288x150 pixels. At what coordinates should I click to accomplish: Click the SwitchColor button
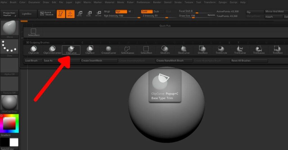pyautogui.click(x=9, y=149)
